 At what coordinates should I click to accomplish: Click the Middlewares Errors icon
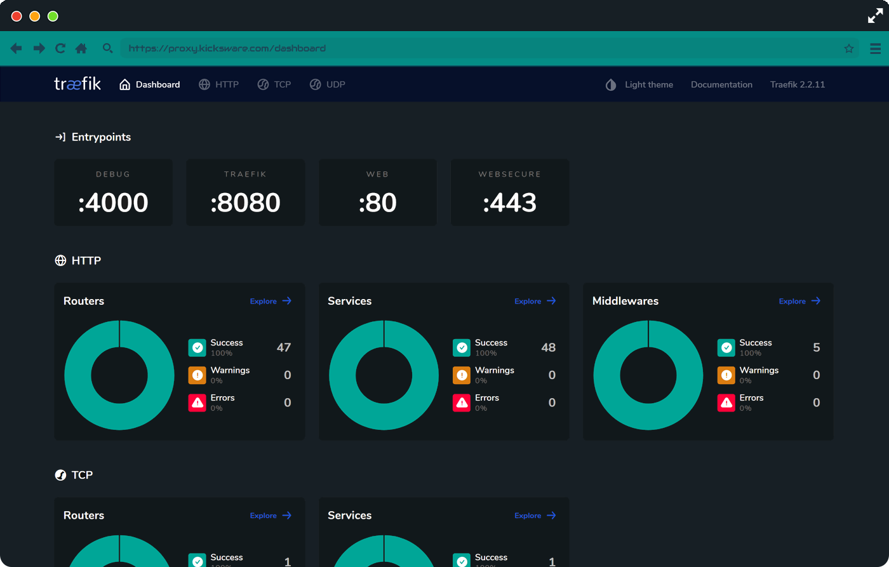(x=726, y=403)
